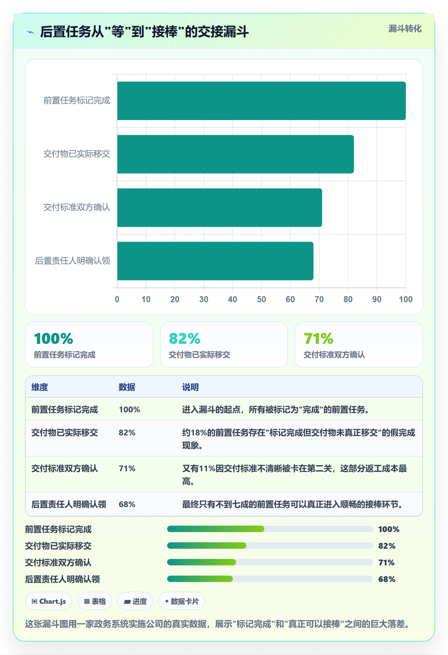Click the footnote starting with 这张漏斗图
This screenshot has width=448, height=655.
217,624
